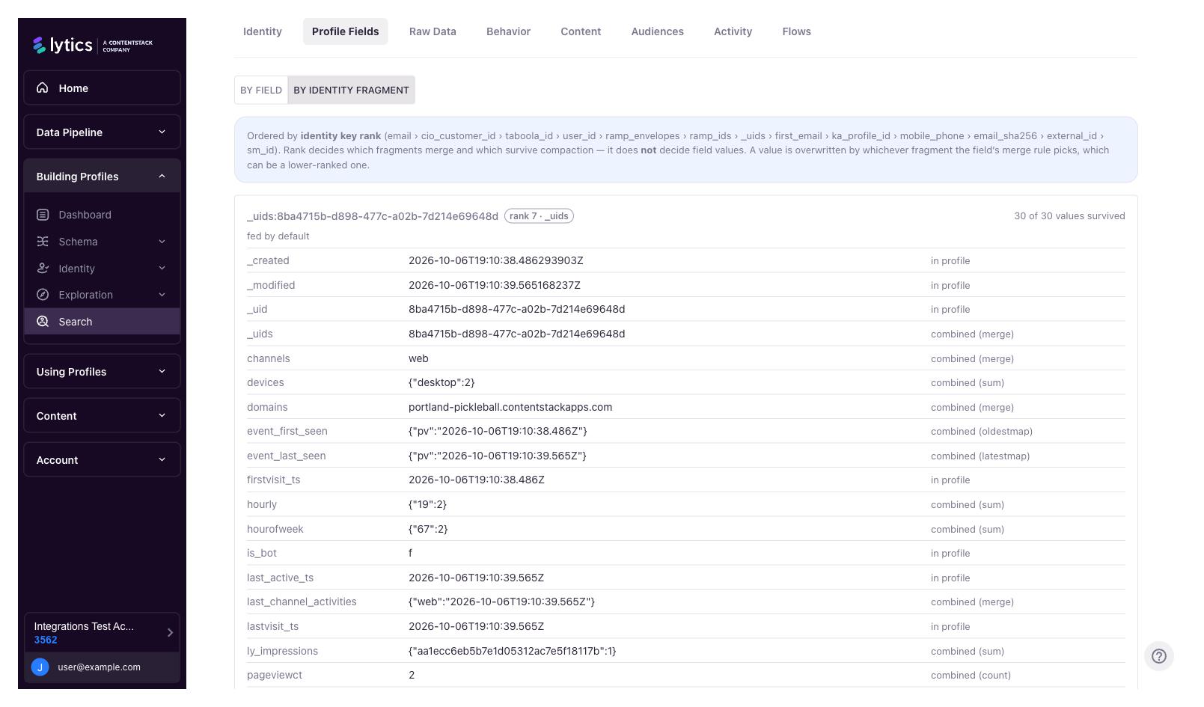Switch to the Audiences tab

coord(657,31)
